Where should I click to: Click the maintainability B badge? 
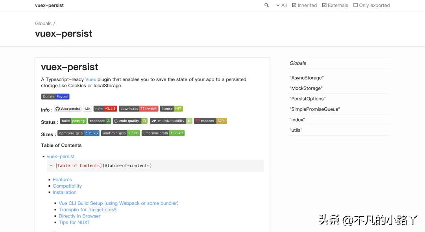pyautogui.click(x=171, y=121)
